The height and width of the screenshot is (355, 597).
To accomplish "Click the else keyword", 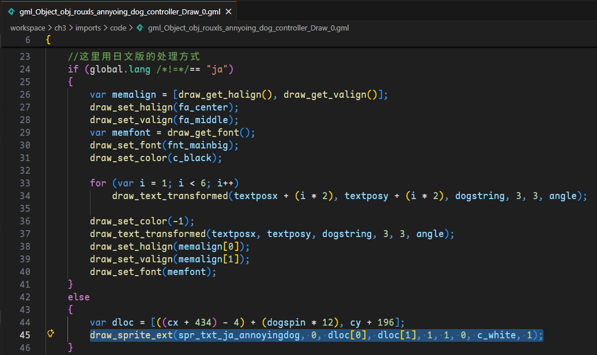I will 79,297.
